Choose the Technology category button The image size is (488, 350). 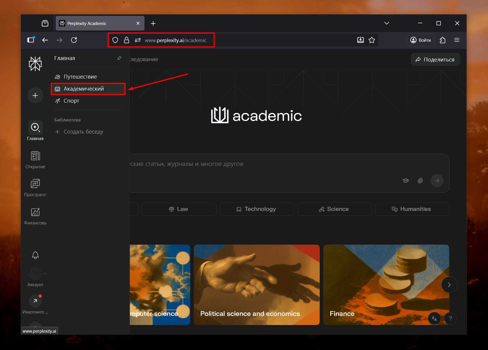tap(256, 209)
